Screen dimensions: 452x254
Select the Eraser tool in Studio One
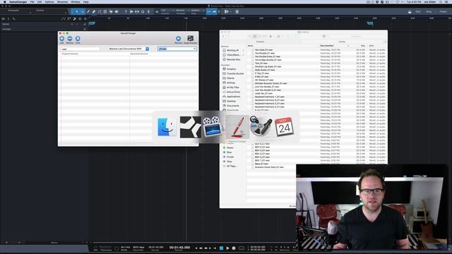point(94,12)
